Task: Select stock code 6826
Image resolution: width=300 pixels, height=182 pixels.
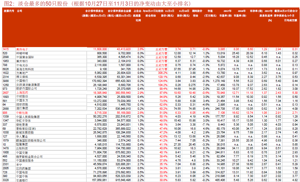Action: 6,69
